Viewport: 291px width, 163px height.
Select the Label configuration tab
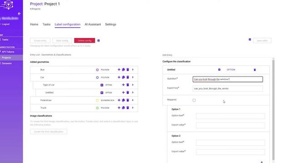pos(68,24)
